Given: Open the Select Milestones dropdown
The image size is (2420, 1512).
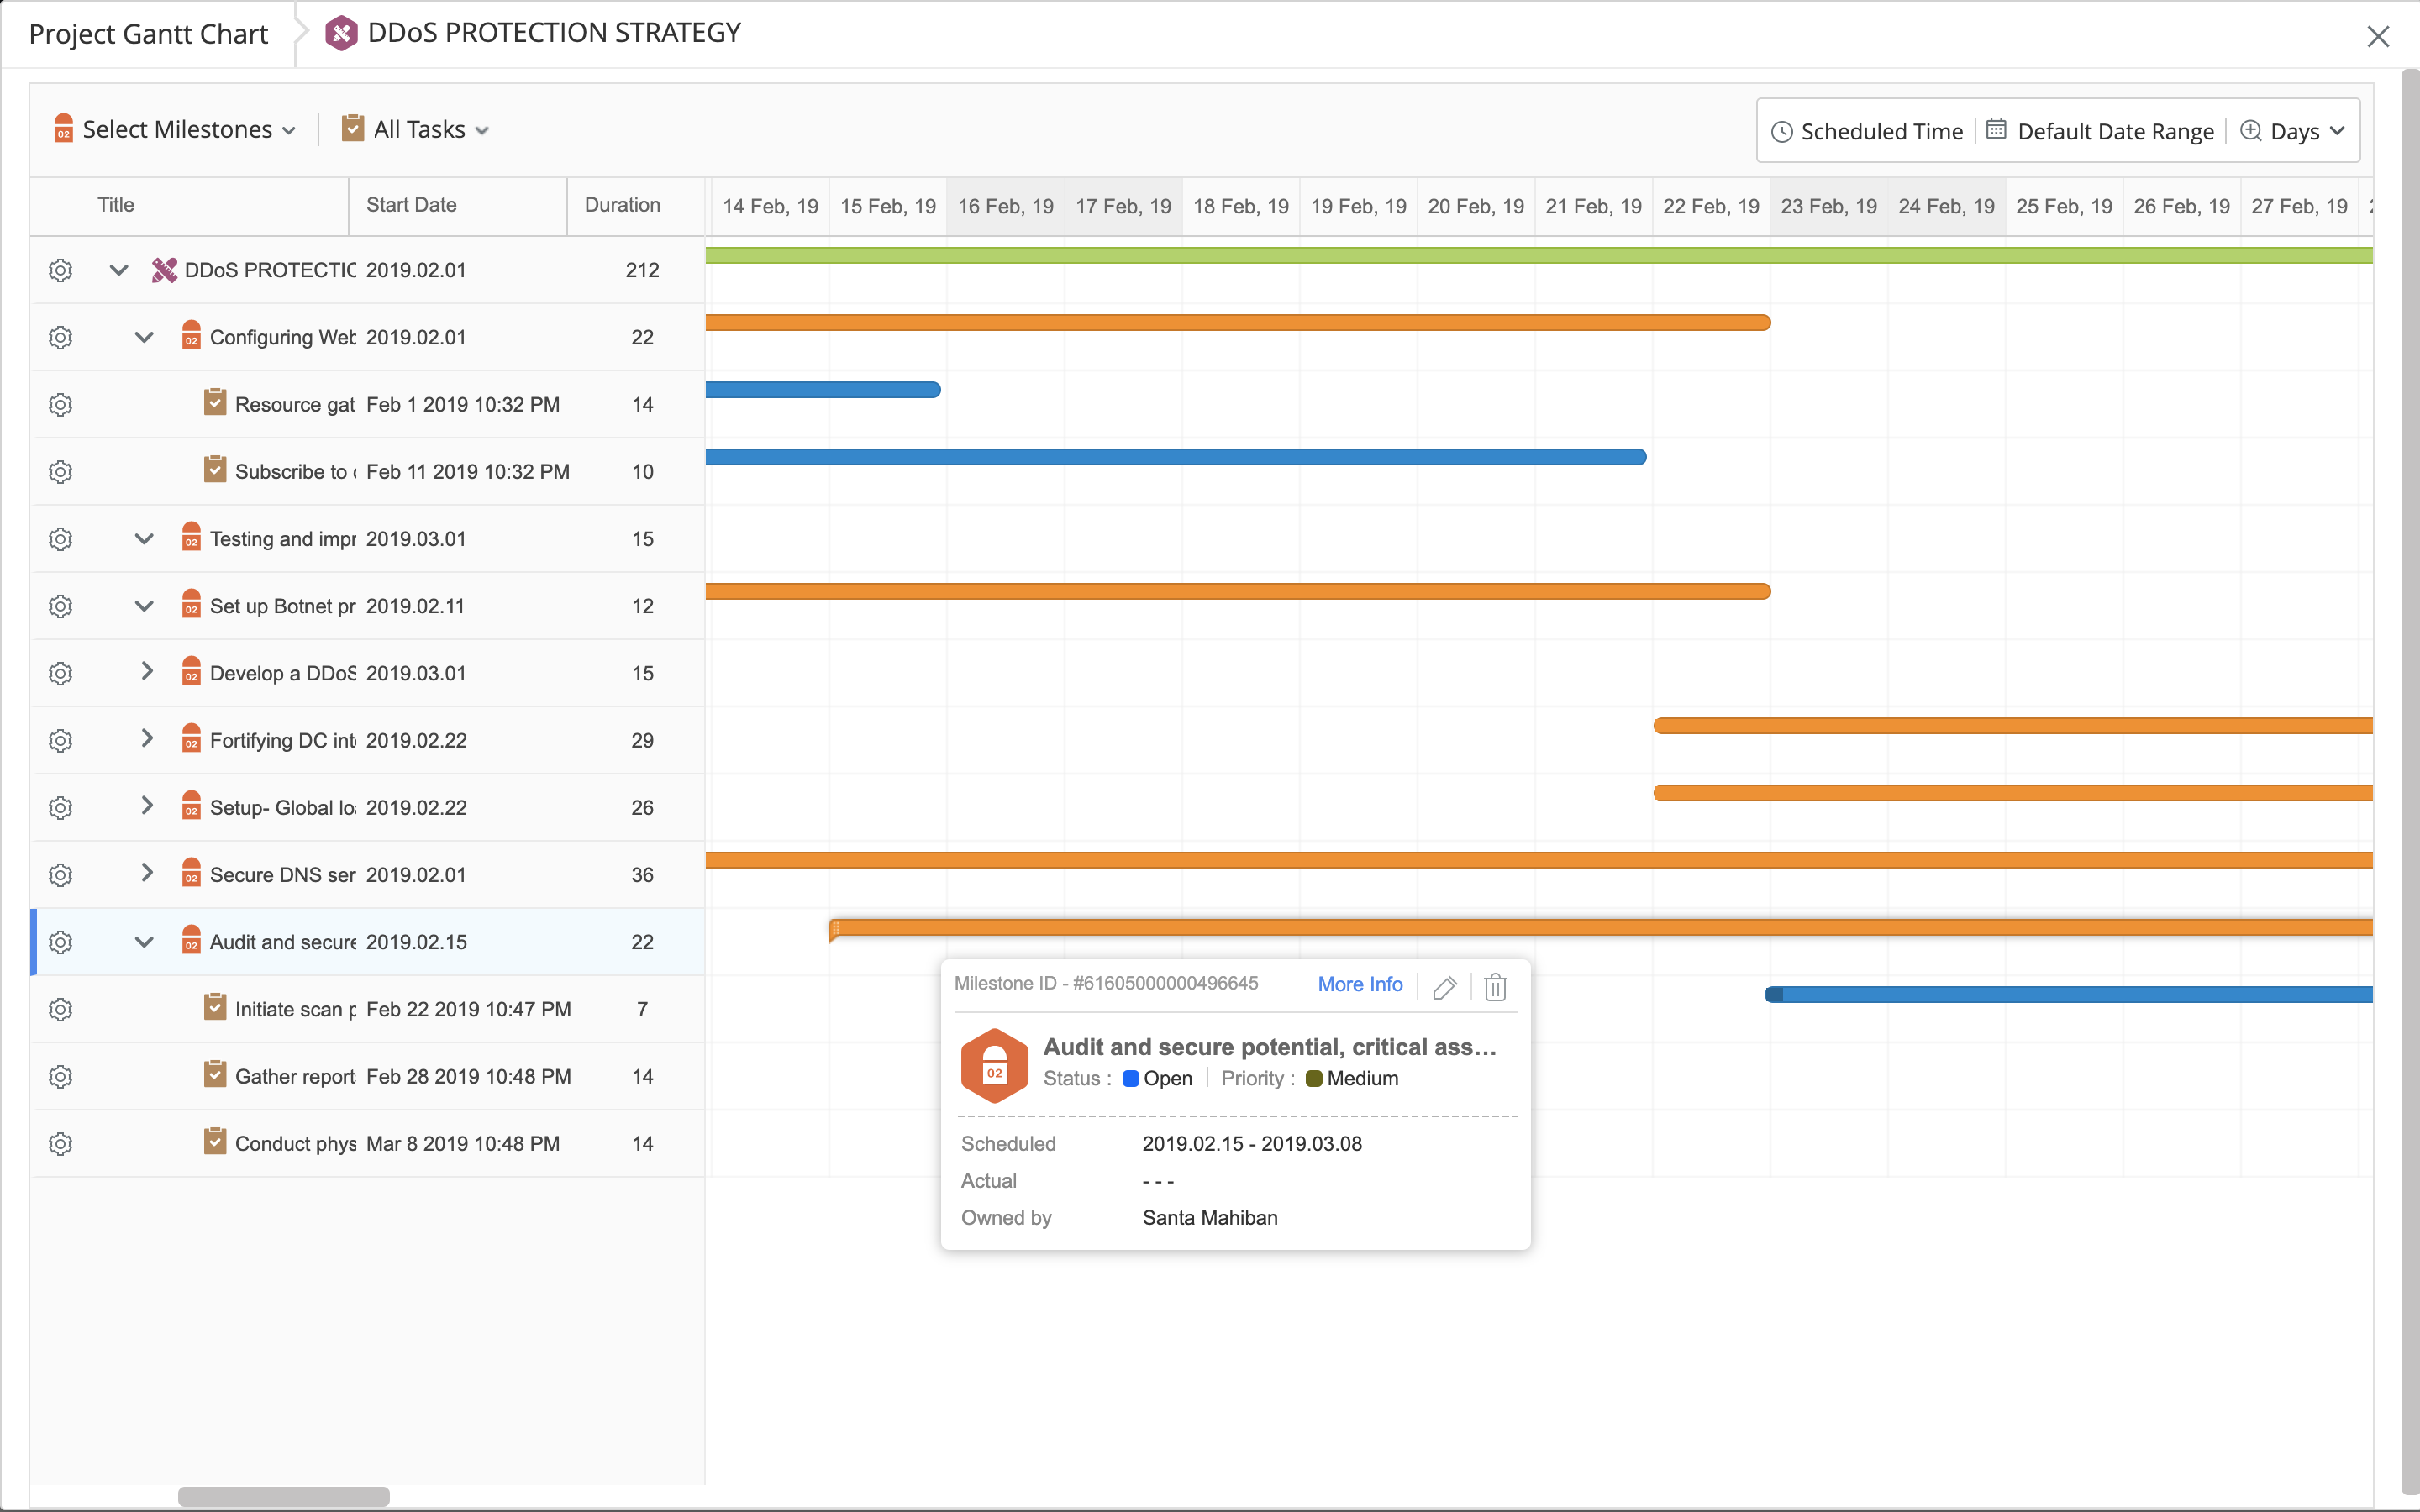Looking at the screenshot, I should coord(175,130).
